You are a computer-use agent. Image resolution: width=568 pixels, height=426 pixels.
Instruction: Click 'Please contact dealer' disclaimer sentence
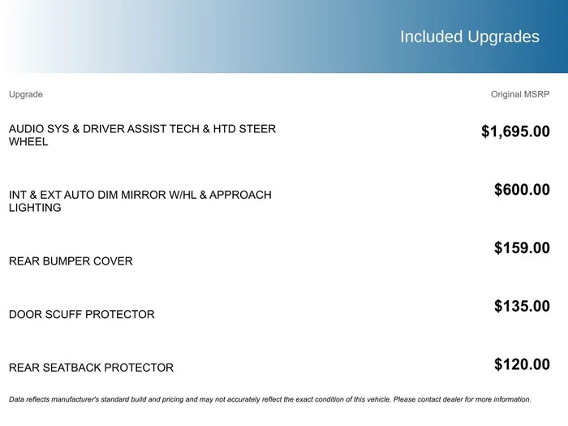[463, 399]
